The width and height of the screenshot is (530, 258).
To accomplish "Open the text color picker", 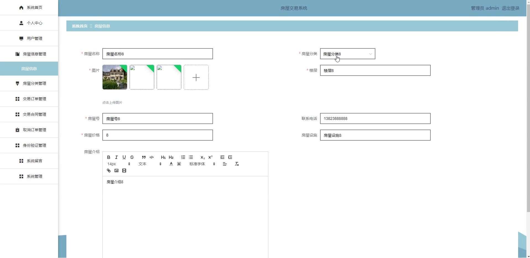I will click(x=171, y=164).
